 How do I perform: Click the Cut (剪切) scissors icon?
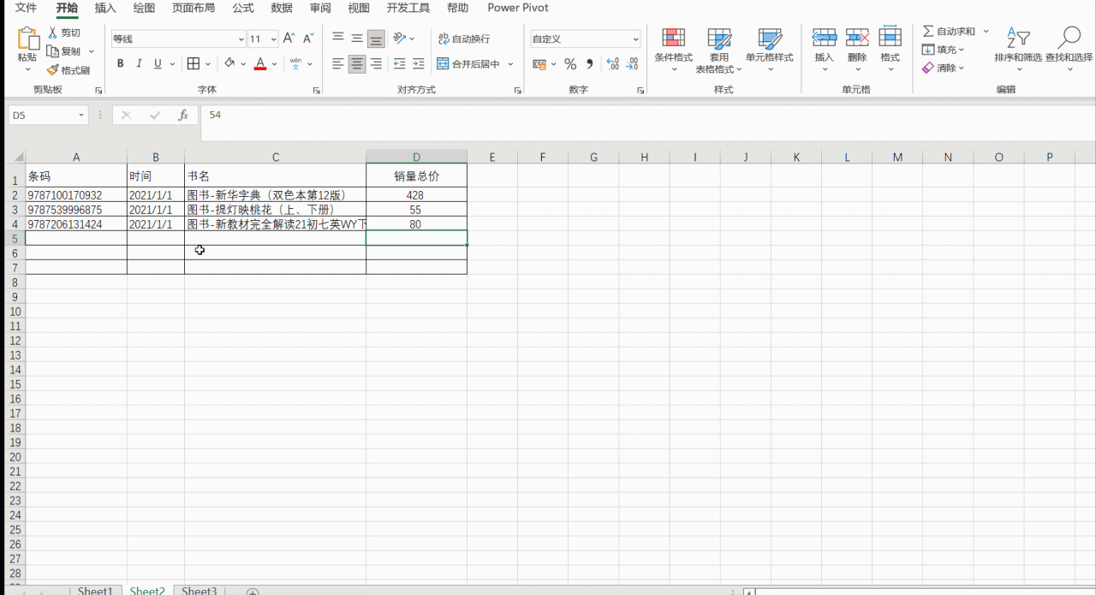pos(53,33)
